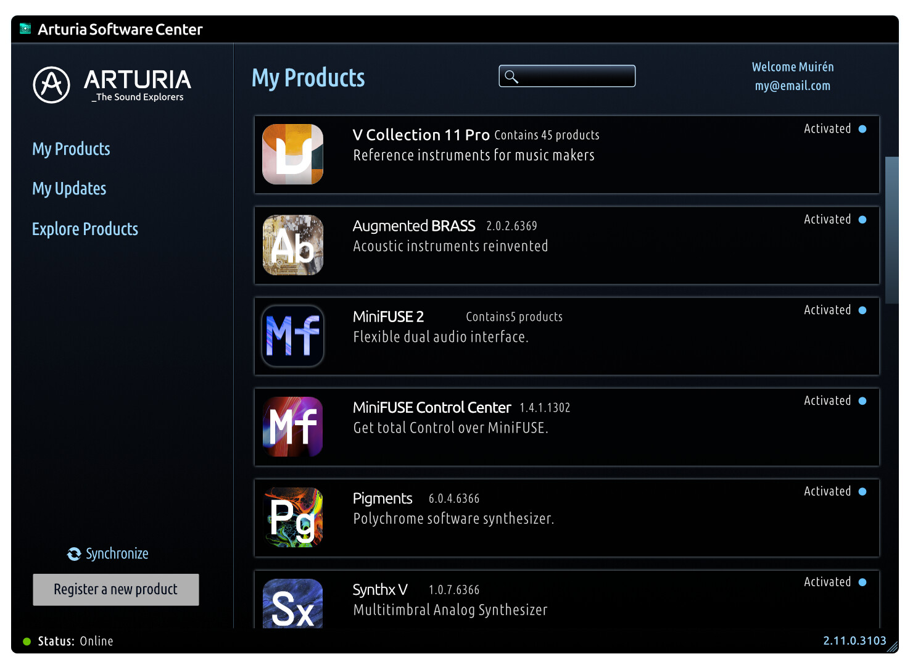
Task: Click the my@email.com account link
Action: tap(792, 86)
